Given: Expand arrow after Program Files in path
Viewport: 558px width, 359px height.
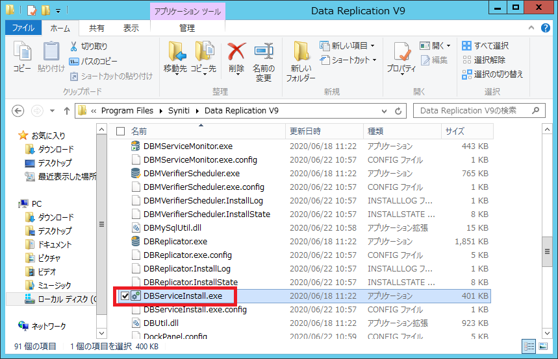Looking at the screenshot, I should pos(161,111).
